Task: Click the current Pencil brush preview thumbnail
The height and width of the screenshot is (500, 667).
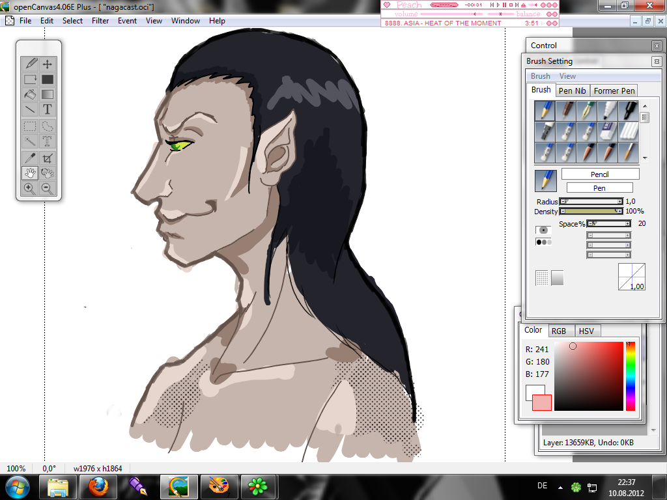Action: pos(545,181)
